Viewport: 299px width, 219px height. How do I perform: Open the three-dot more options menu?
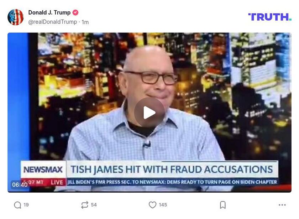coord(282,205)
